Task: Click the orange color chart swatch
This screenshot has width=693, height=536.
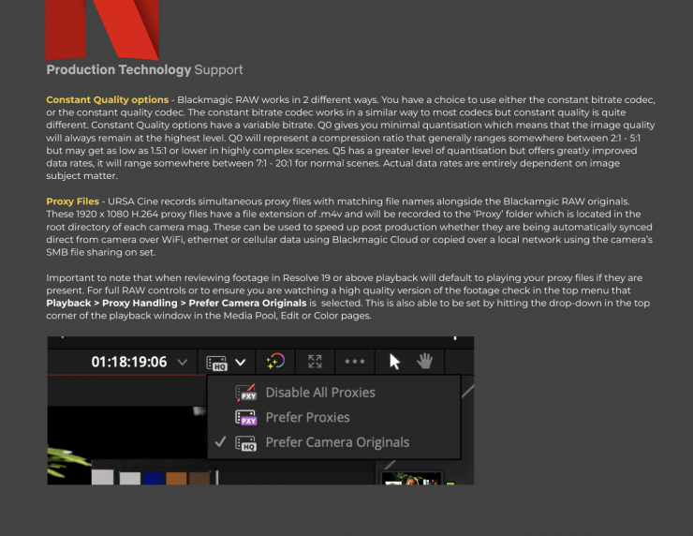Action: [x=176, y=478]
